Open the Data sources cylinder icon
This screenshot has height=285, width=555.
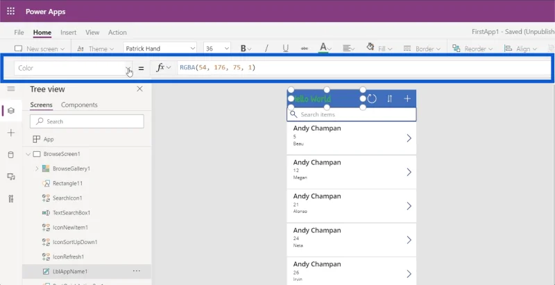(x=11, y=155)
